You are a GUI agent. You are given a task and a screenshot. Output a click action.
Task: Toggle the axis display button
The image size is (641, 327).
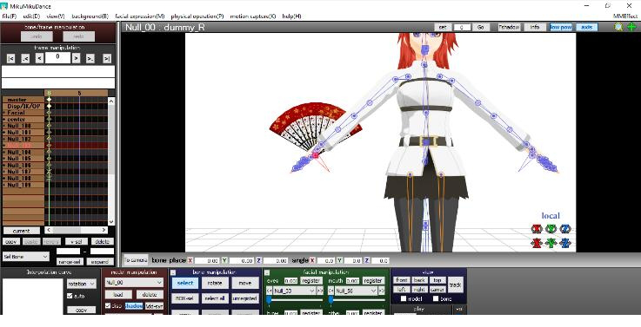tap(587, 27)
